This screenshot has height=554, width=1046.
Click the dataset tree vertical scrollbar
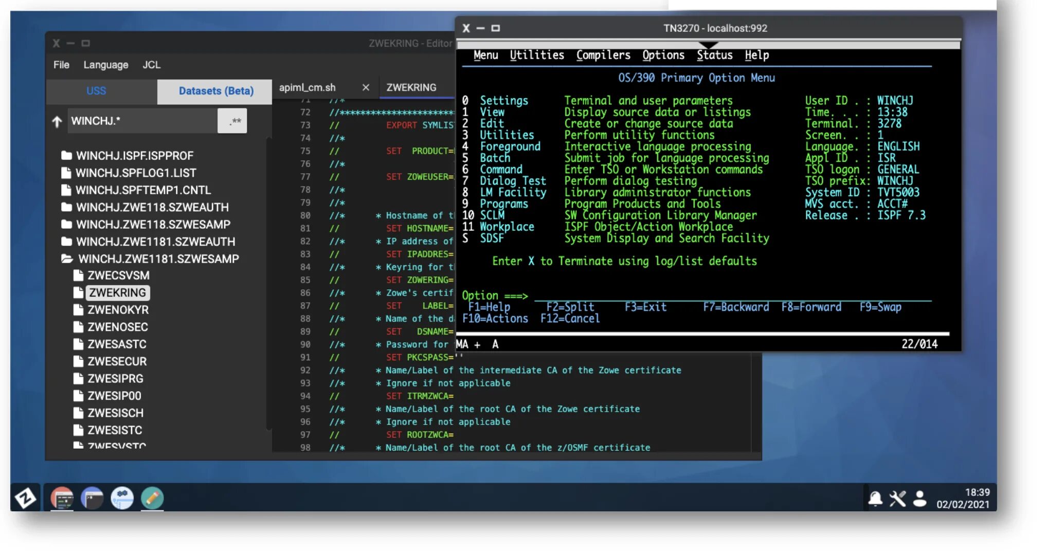pyautogui.click(x=268, y=283)
